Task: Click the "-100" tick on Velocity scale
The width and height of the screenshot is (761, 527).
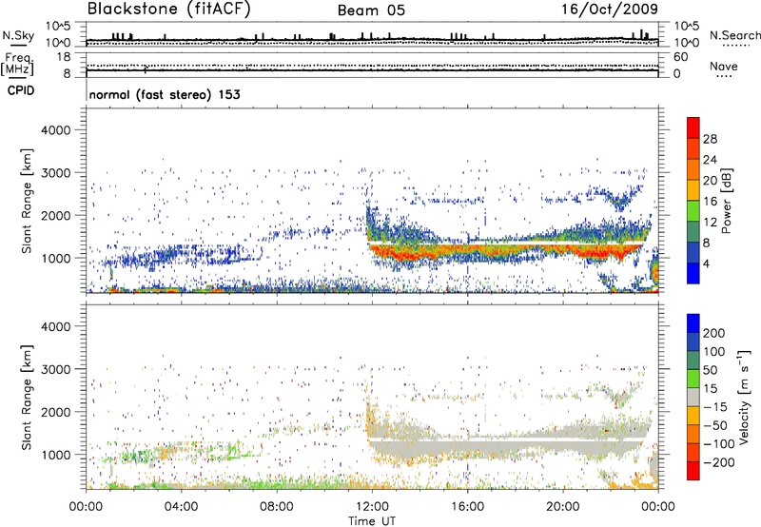Action: click(x=719, y=444)
